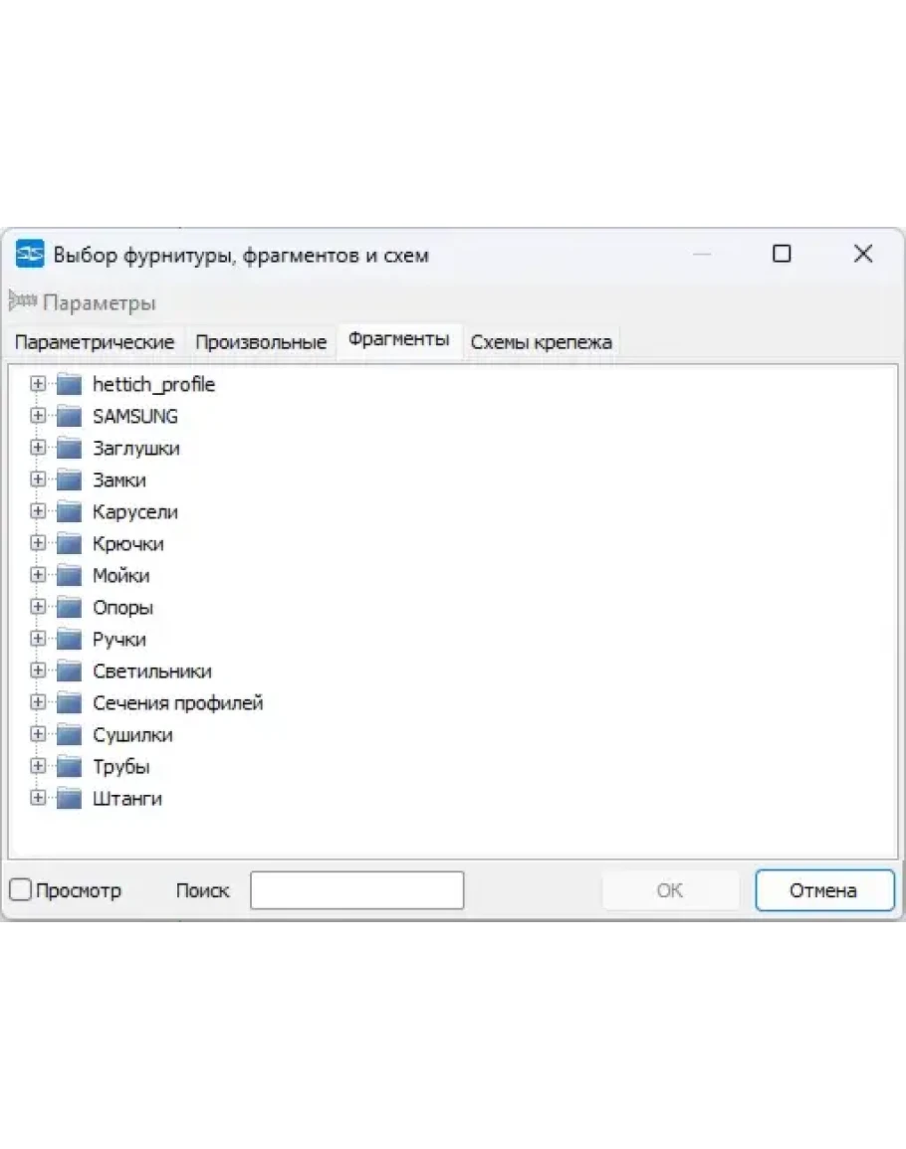This screenshot has height=1149, width=906.
Task: Select the Заглушки folder icon
Action: [69, 448]
